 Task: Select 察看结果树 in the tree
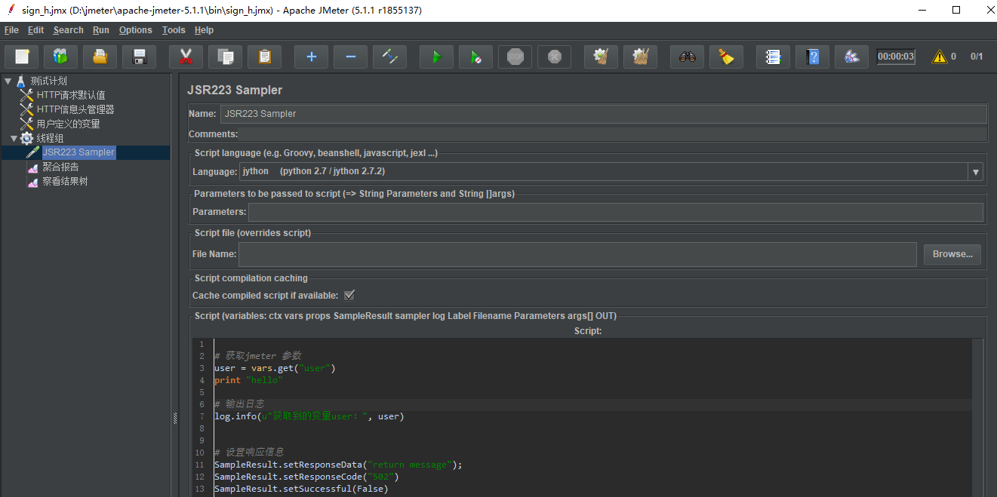click(65, 181)
